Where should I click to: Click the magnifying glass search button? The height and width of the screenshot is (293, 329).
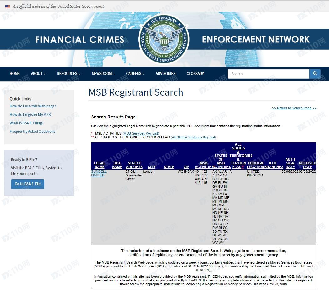coord(315,74)
